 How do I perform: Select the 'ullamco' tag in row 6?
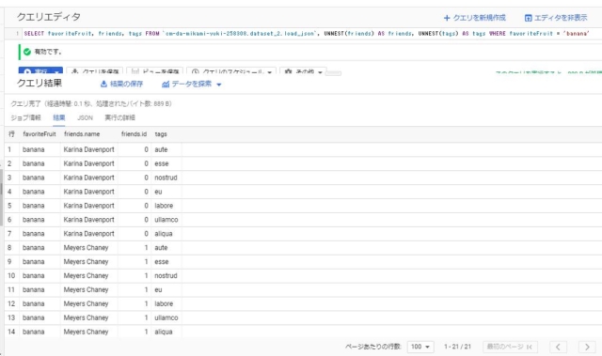pos(166,220)
